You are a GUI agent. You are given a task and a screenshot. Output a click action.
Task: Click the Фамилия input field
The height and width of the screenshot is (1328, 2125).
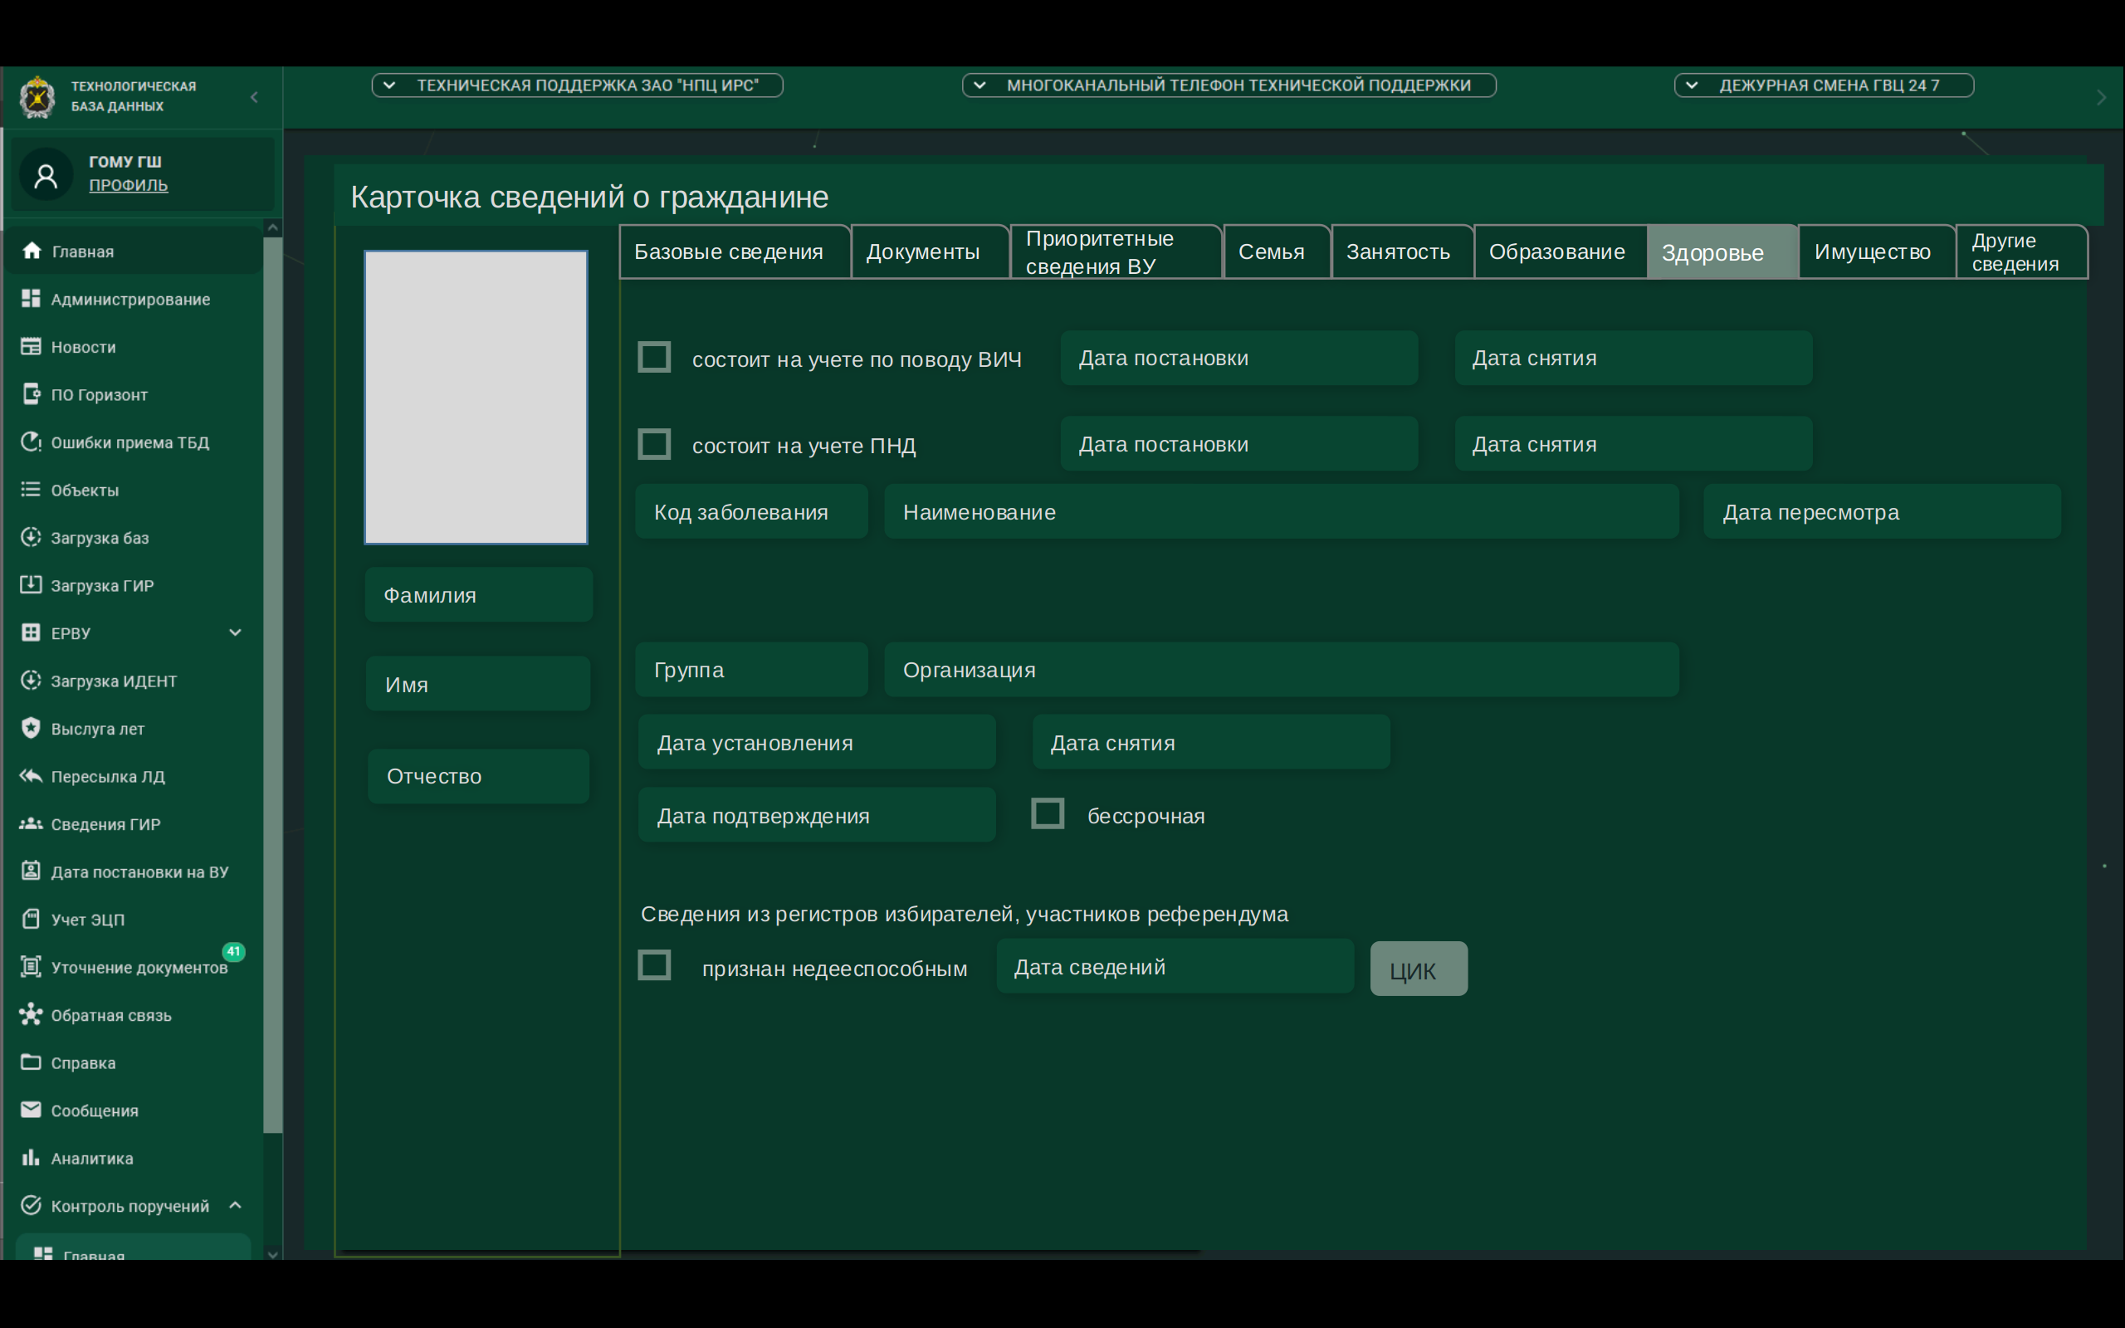(479, 595)
